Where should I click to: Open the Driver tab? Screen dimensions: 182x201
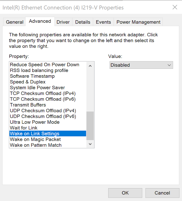click(x=63, y=22)
